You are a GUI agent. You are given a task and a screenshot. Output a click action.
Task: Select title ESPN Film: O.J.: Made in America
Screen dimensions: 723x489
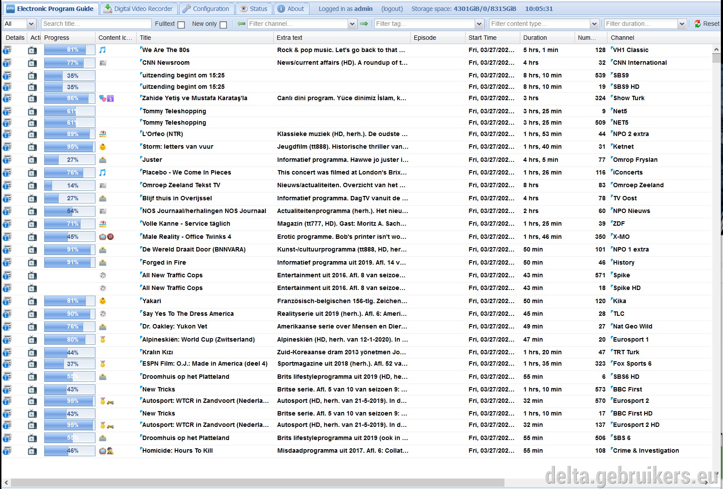point(205,364)
